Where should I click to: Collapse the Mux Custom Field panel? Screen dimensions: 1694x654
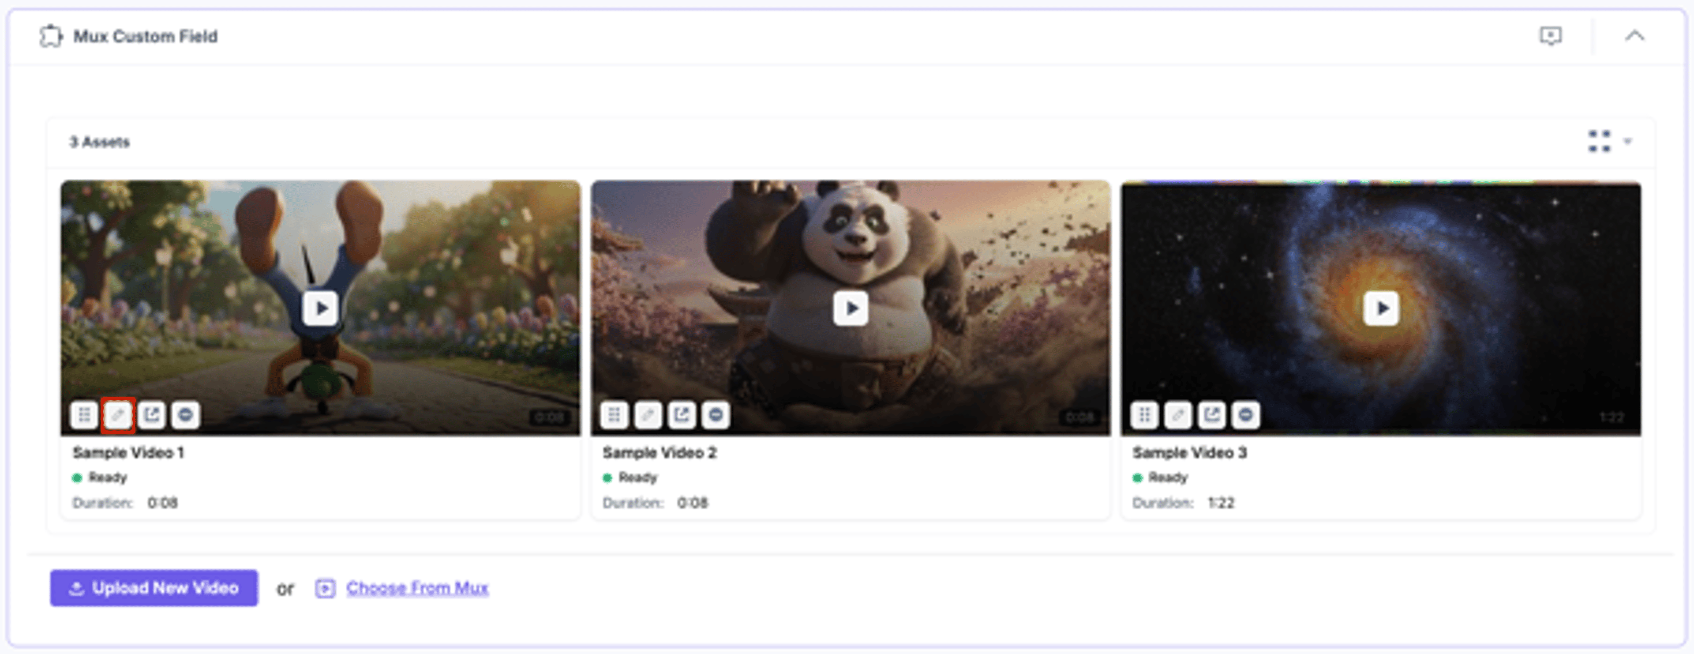[x=1635, y=36]
